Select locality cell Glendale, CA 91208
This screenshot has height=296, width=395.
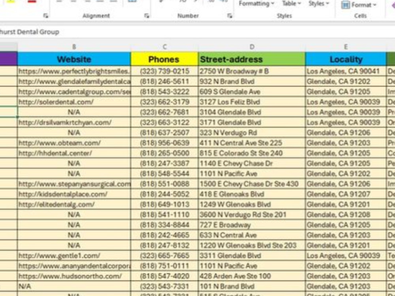(x=346, y=215)
